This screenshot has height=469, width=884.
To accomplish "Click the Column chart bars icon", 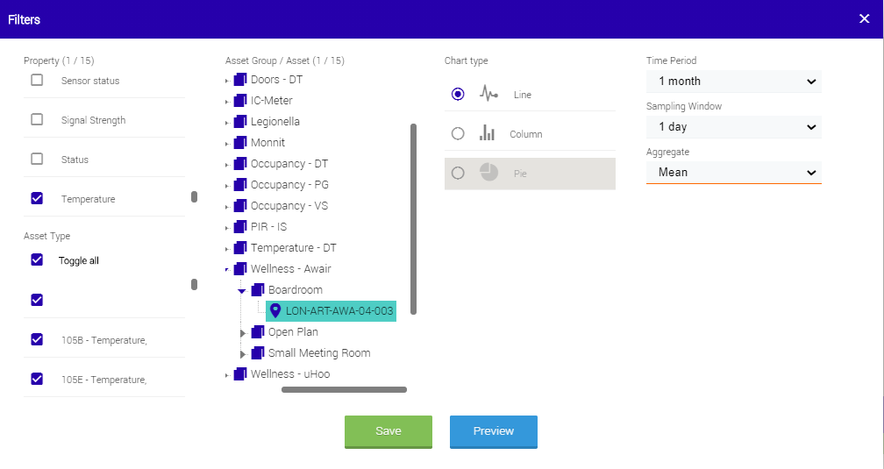I will point(487,132).
